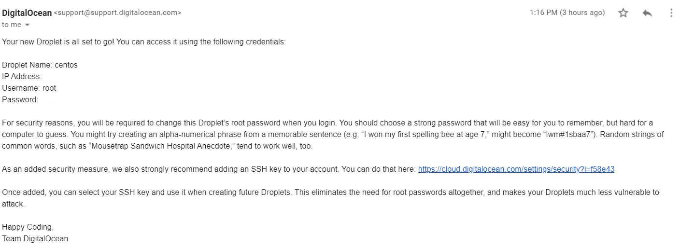Viewport: 680px width, 248px height.
Task: Open the three-dot more options menu
Action: 671,13
